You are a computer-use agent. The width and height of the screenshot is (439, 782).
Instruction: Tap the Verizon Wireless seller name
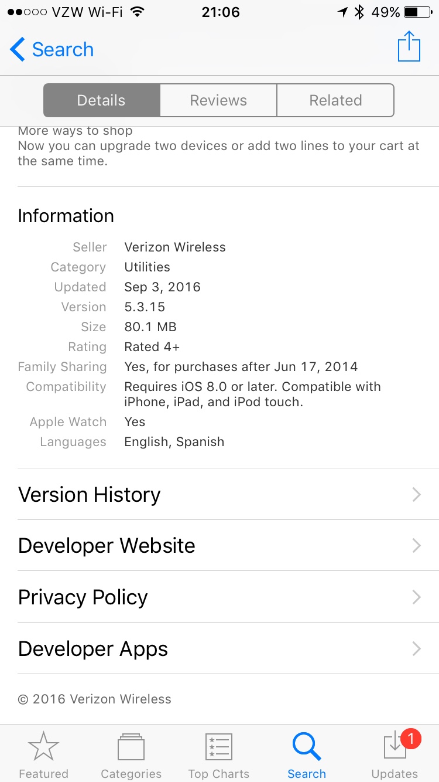(175, 247)
